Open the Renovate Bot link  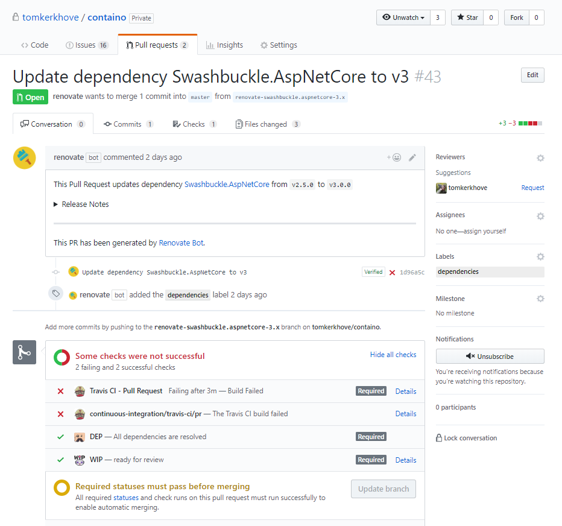[181, 242]
